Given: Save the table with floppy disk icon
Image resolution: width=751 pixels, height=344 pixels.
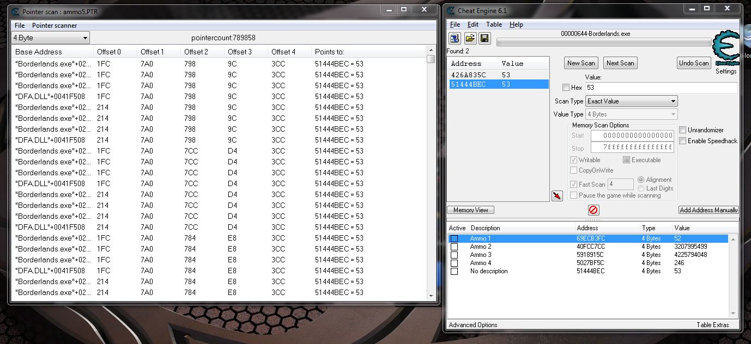Looking at the screenshot, I should coord(484,38).
